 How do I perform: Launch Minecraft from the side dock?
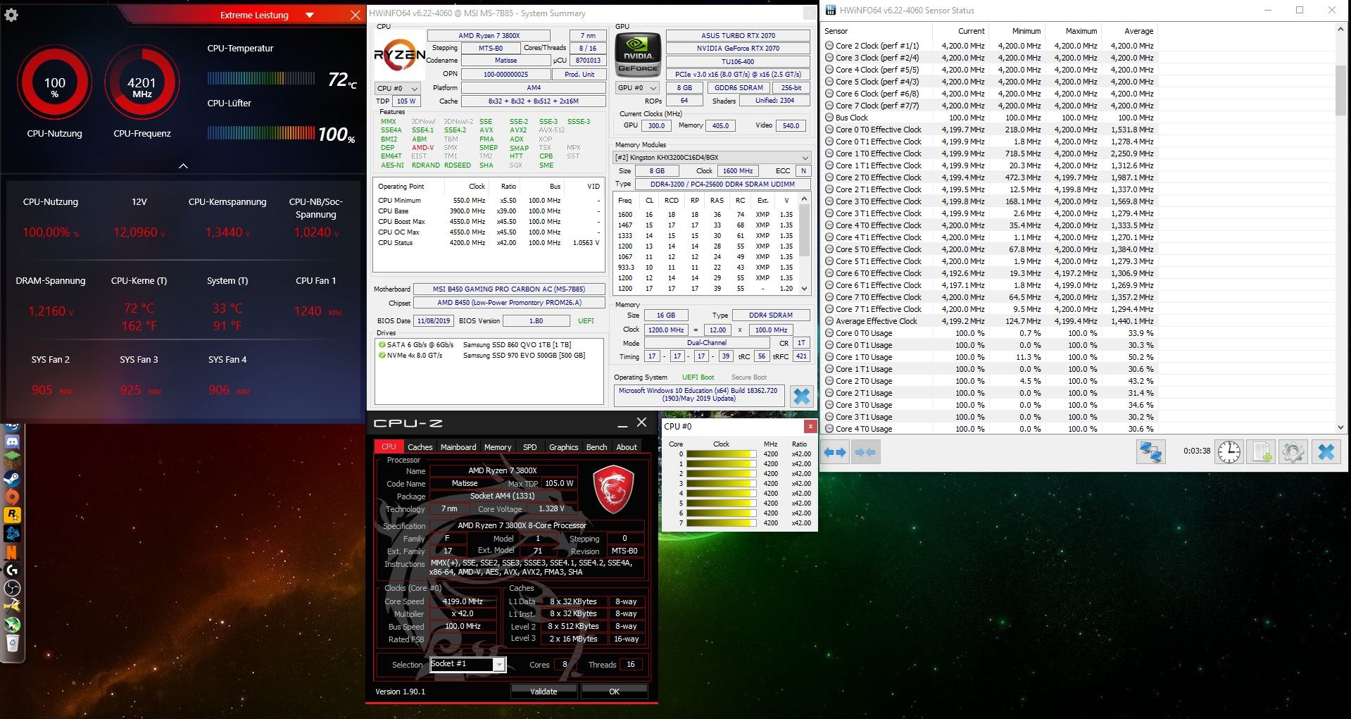coord(12,461)
